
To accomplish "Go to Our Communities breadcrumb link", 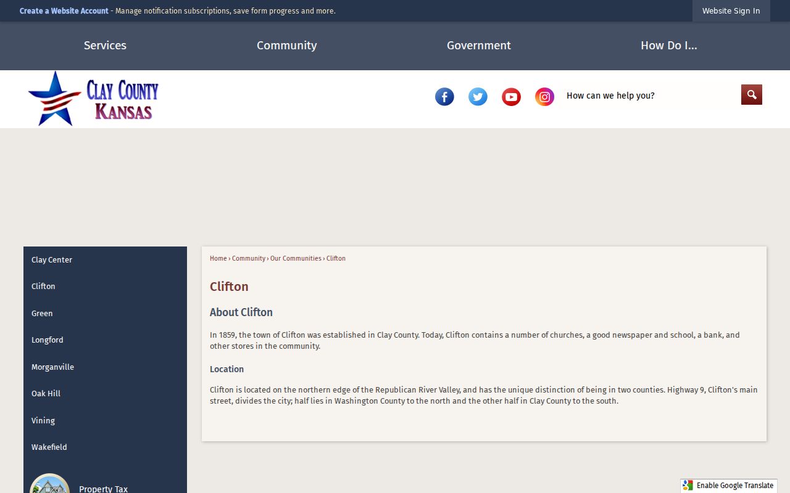I will [x=296, y=259].
